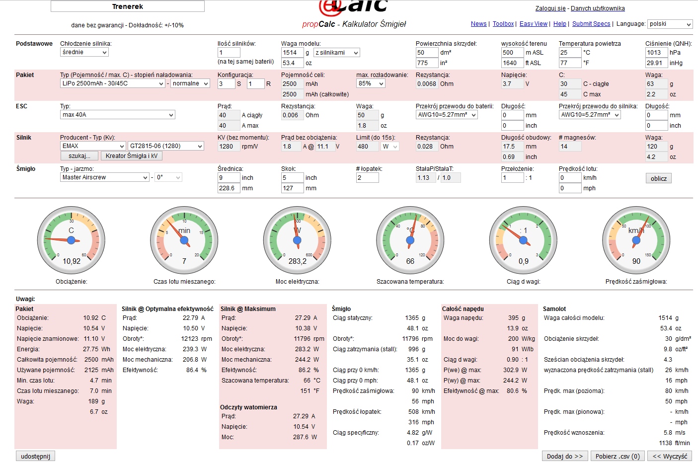
Task: Click the Zaloguj się link
Action: tap(550, 8)
